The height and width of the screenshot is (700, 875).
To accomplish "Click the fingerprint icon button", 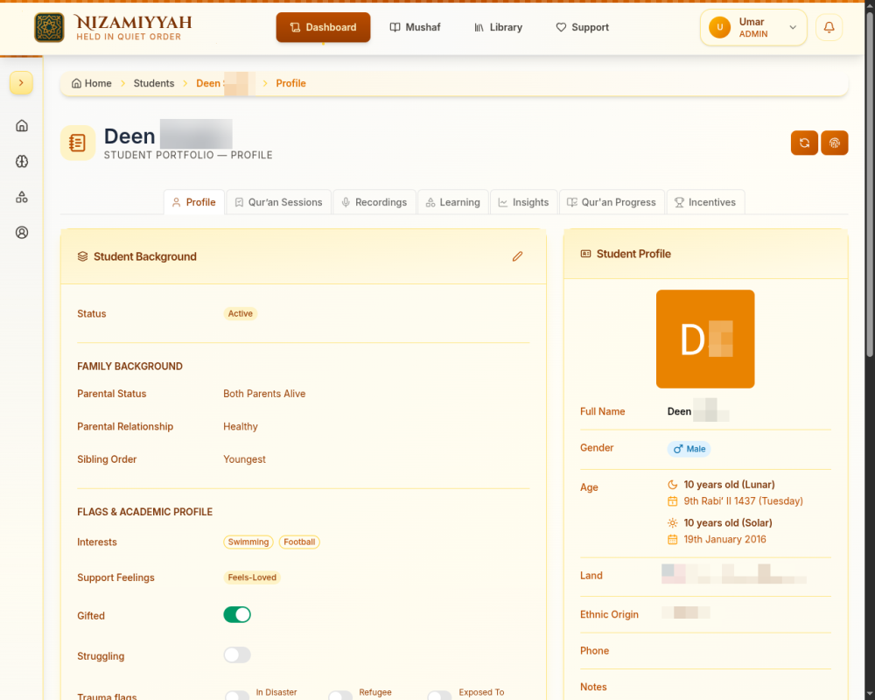I will [x=834, y=143].
